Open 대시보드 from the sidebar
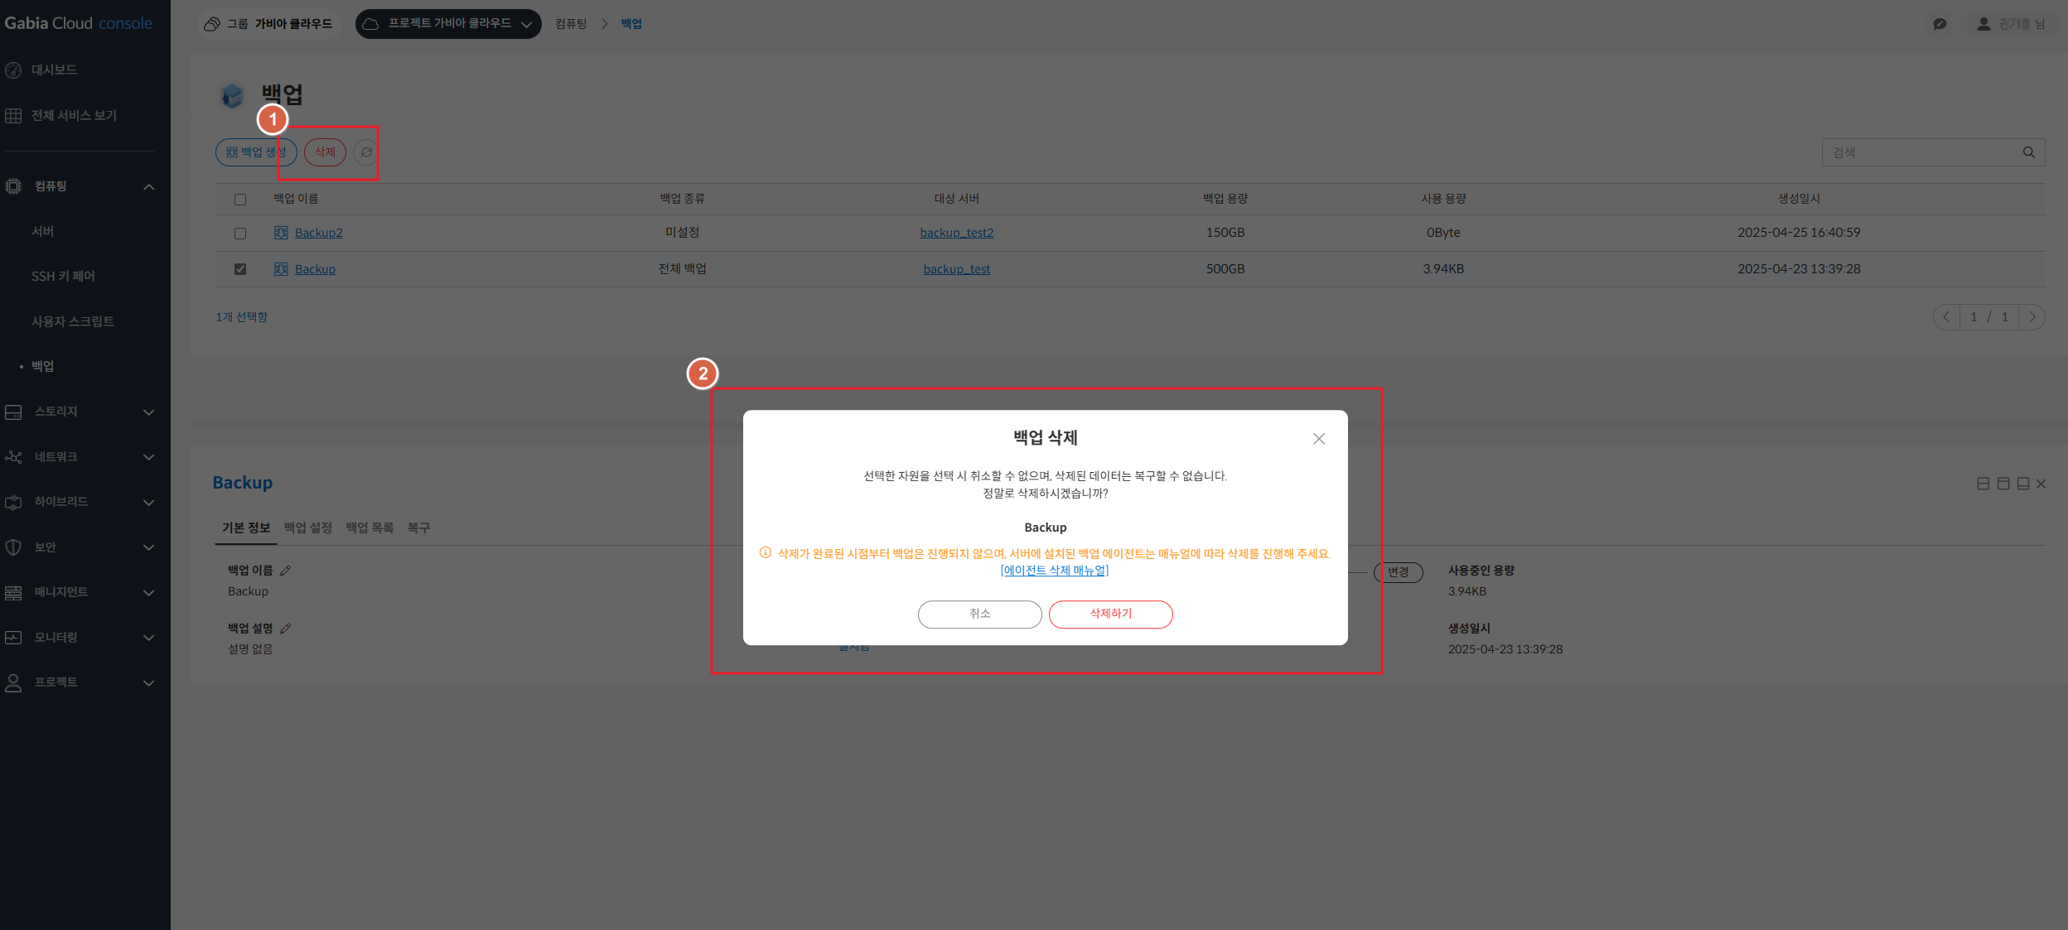Screen dimensions: 2068x930 pyautogui.click(x=54, y=70)
